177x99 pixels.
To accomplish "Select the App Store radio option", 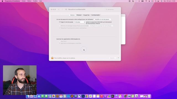I will coord(60,41).
